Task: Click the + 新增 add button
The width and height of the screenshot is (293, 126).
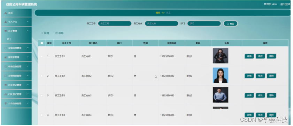Action: (45, 33)
